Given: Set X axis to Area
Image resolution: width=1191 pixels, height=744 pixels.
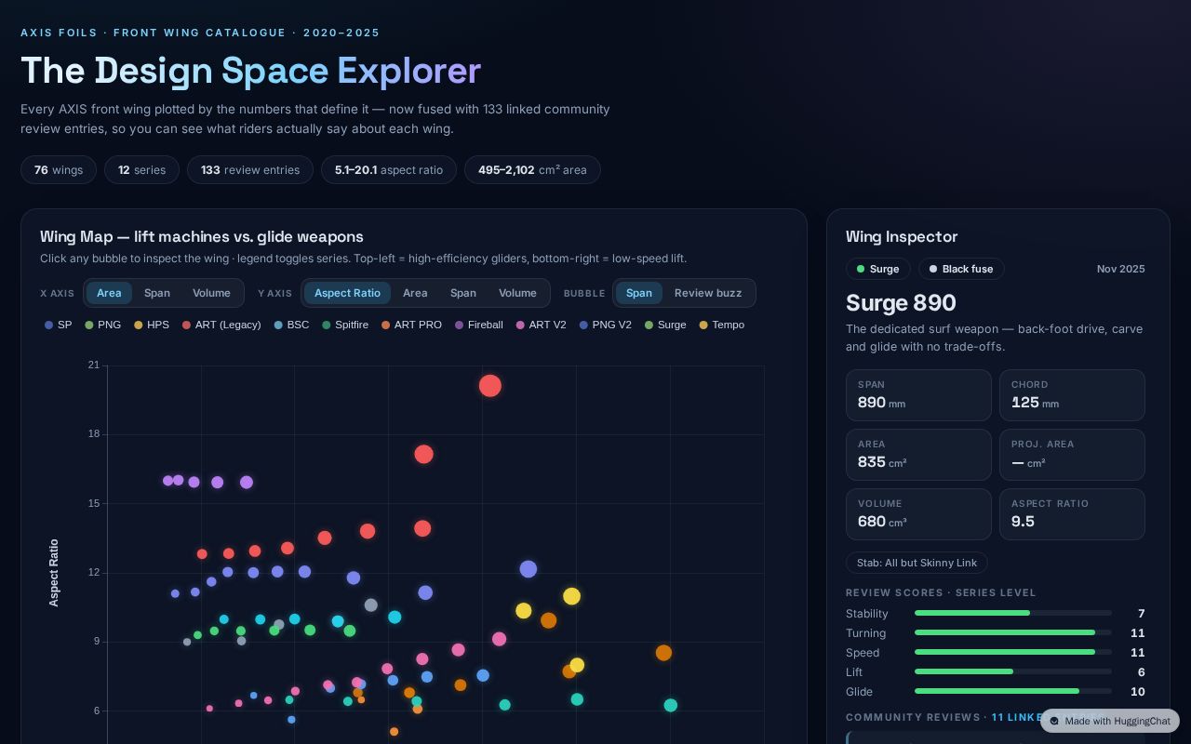Looking at the screenshot, I should pos(109,293).
